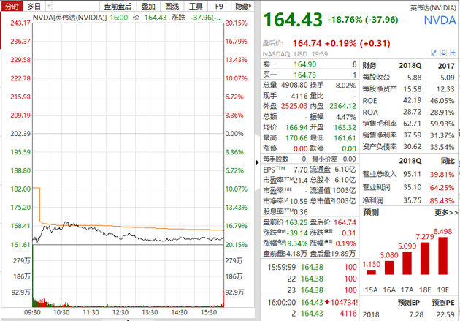
Task: Click the 16:00:00 trade tick row
Action: coord(309,302)
